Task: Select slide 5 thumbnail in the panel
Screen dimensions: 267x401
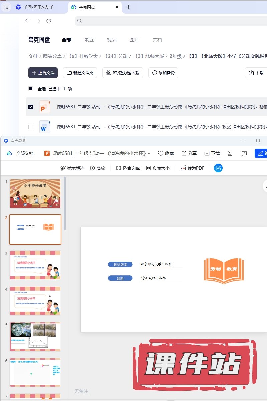Action: coord(35,337)
